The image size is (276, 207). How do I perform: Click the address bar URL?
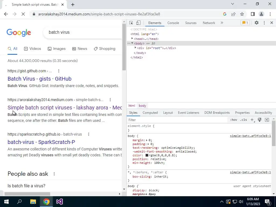point(99,14)
